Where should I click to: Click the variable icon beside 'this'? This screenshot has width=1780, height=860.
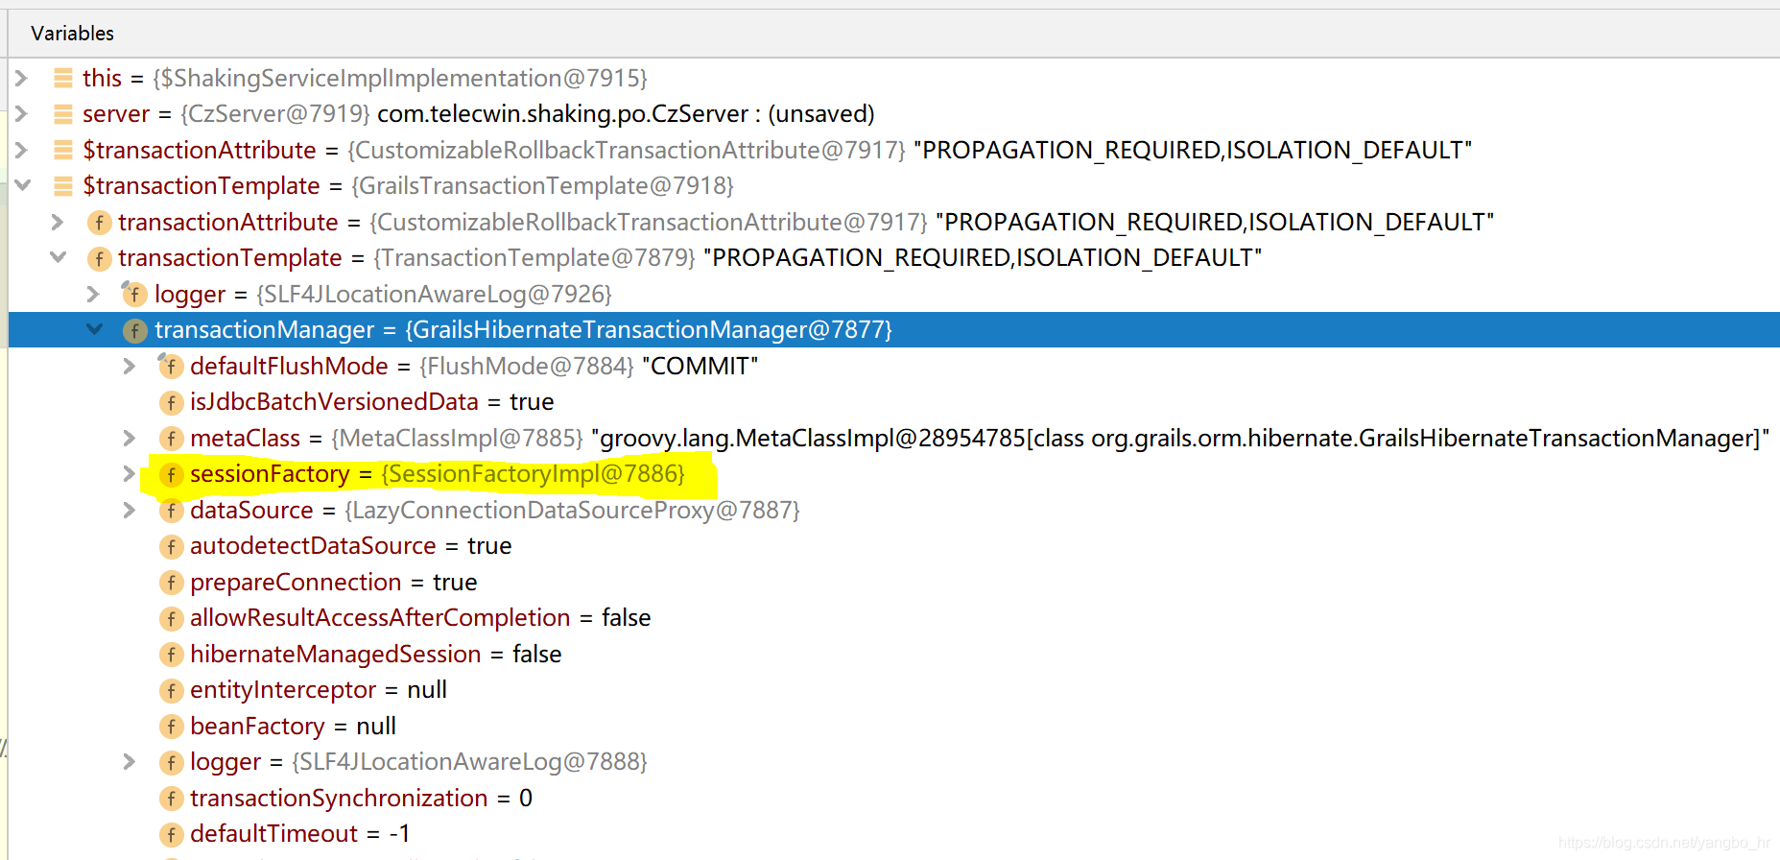coord(63,78)
